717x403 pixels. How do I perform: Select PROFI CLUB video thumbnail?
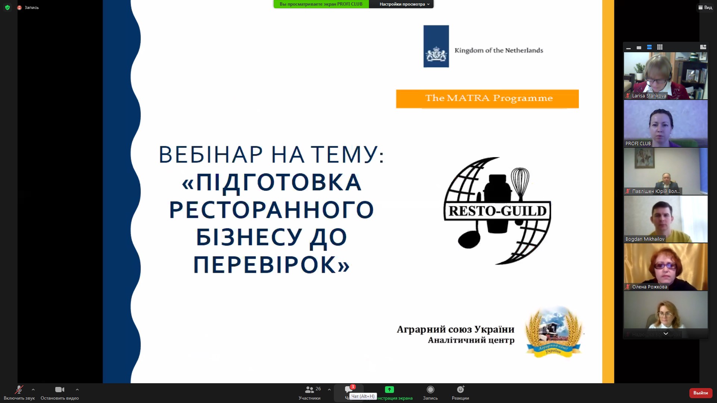[x=665, y=124]
